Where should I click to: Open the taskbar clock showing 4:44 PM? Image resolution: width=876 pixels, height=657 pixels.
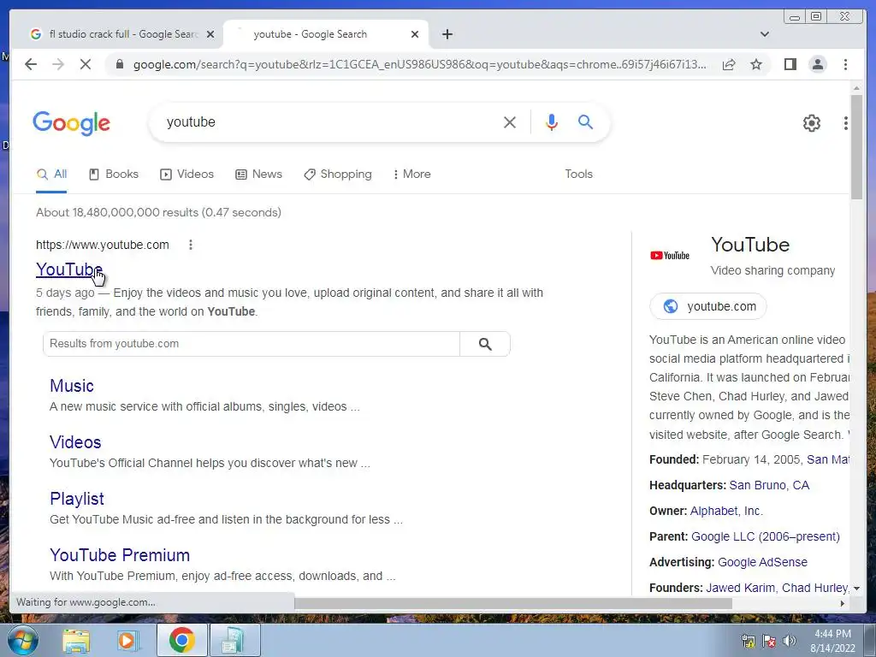click(832, 641)
